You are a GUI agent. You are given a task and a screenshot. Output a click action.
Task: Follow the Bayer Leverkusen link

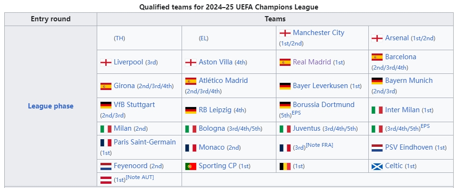(x=320, y=86)
